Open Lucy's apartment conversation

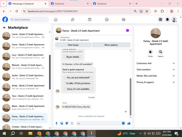point(24,56)
